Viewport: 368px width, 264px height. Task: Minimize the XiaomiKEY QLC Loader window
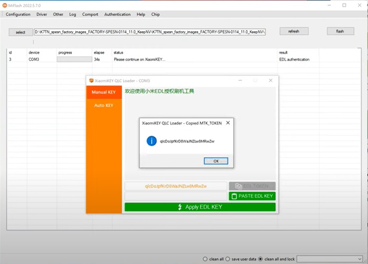coord(240,80)
